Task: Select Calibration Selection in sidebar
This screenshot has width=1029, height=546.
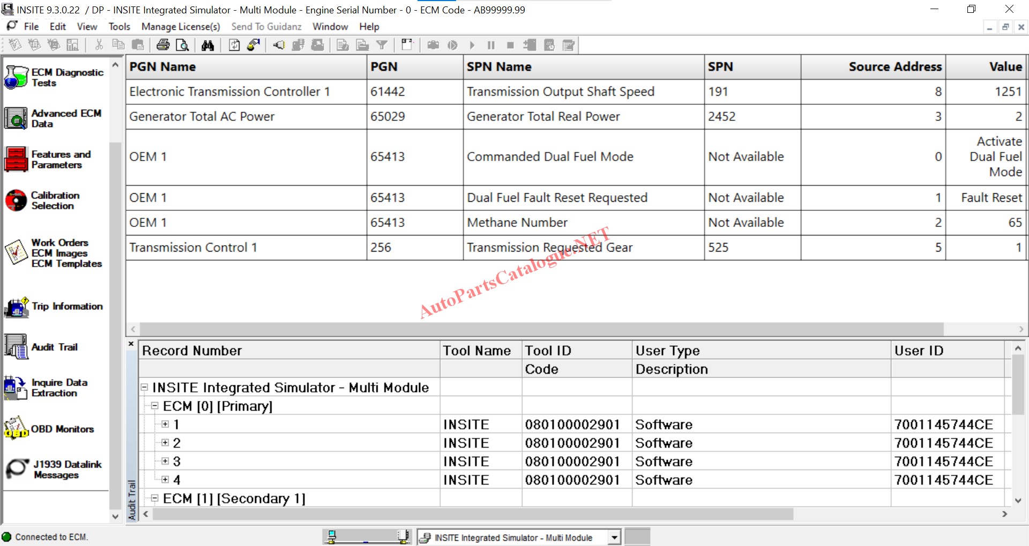Action: (54, 200)
